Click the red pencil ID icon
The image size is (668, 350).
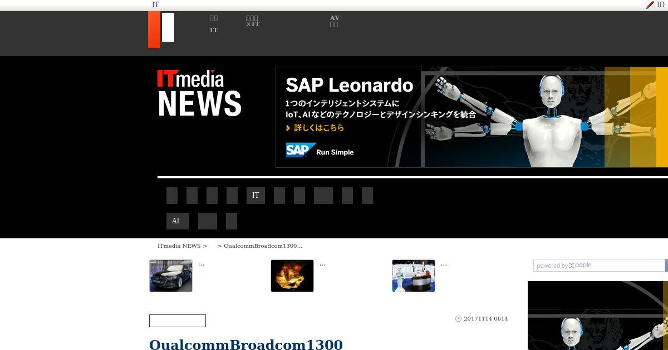[650, 5]
